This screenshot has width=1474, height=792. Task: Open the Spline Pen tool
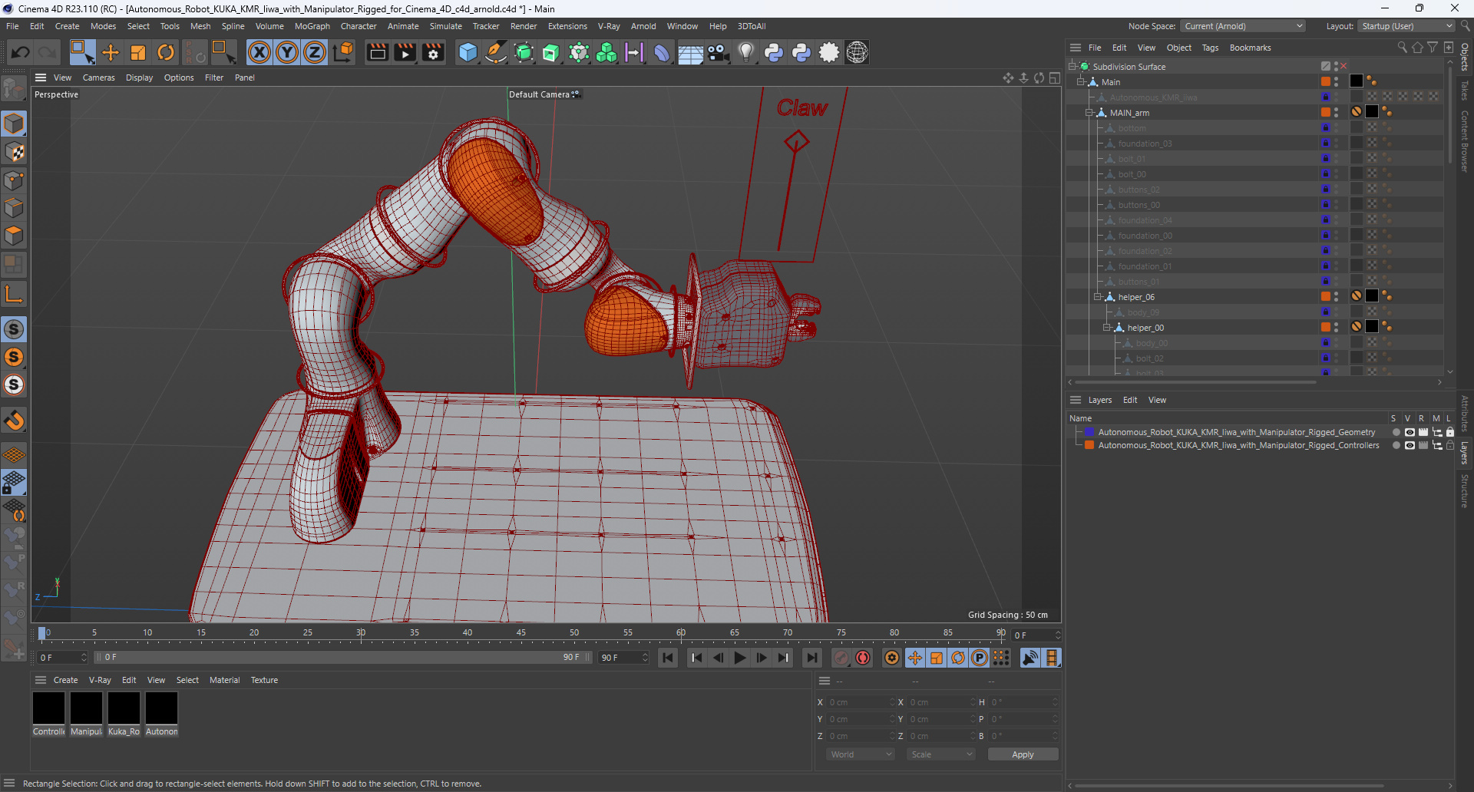click(x=496, y=52)
